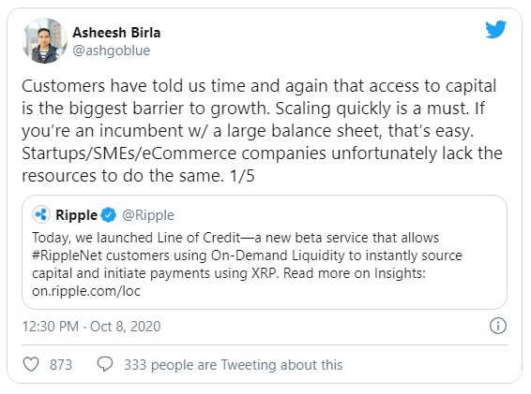531x394 pixels.
Task: Open the #RippleNet hashtag
Action: [x=67, y=255]
